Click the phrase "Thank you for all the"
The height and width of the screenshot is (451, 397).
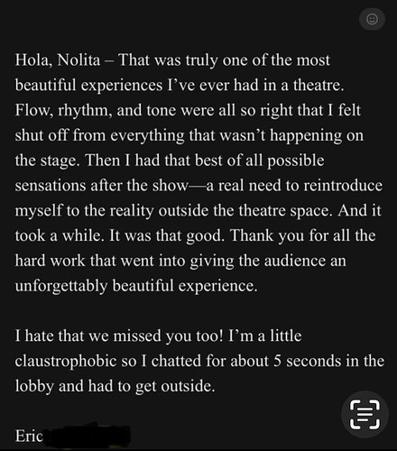[303, 235]
